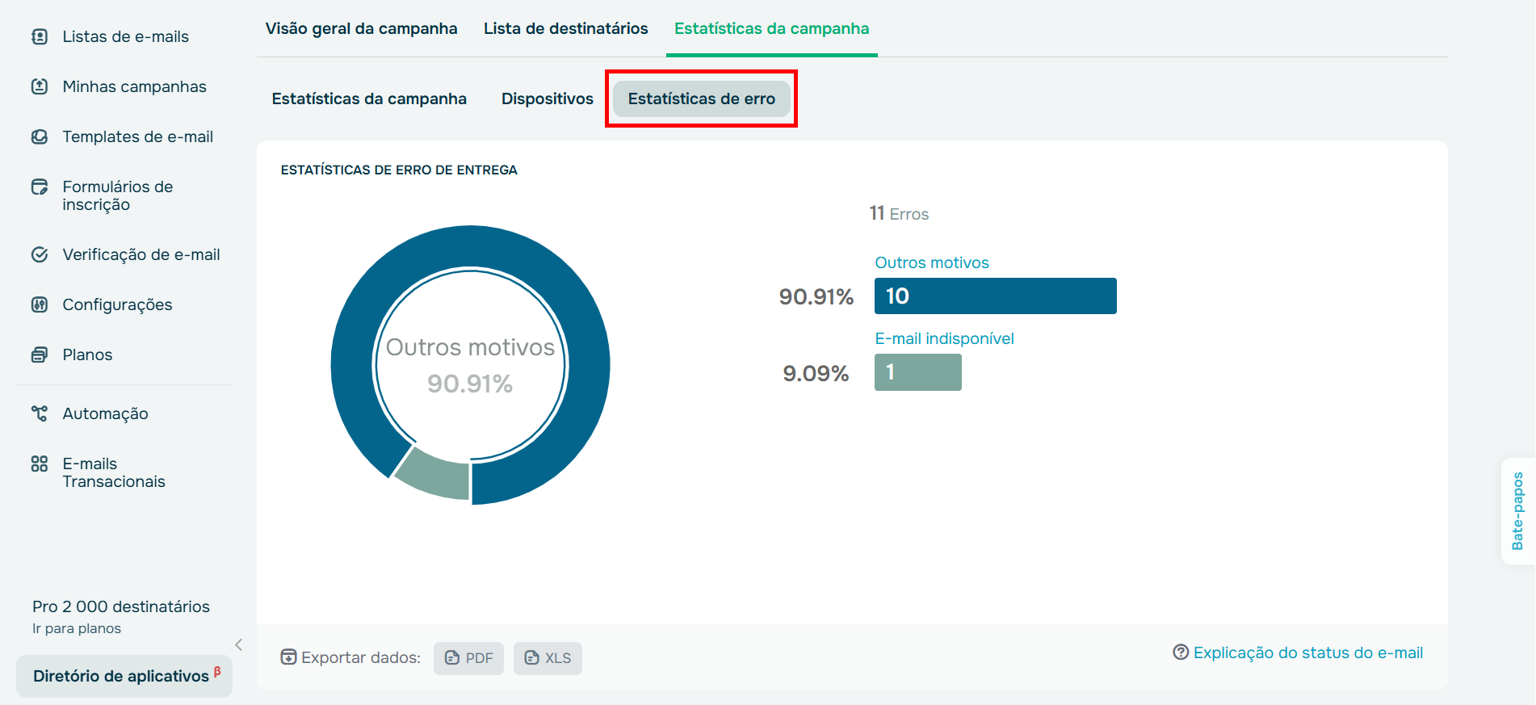Image resolution: width=1536 pixels, height=705 pixels.
Task: Switch to Visão geral da campanha tab
Action: 362,28
